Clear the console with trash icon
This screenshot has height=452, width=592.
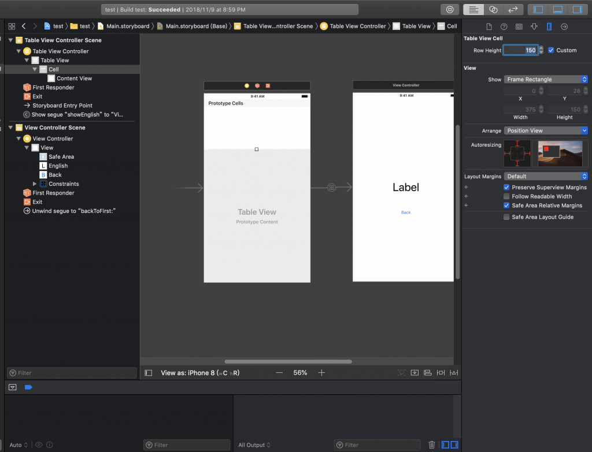[x=431, y=445]
